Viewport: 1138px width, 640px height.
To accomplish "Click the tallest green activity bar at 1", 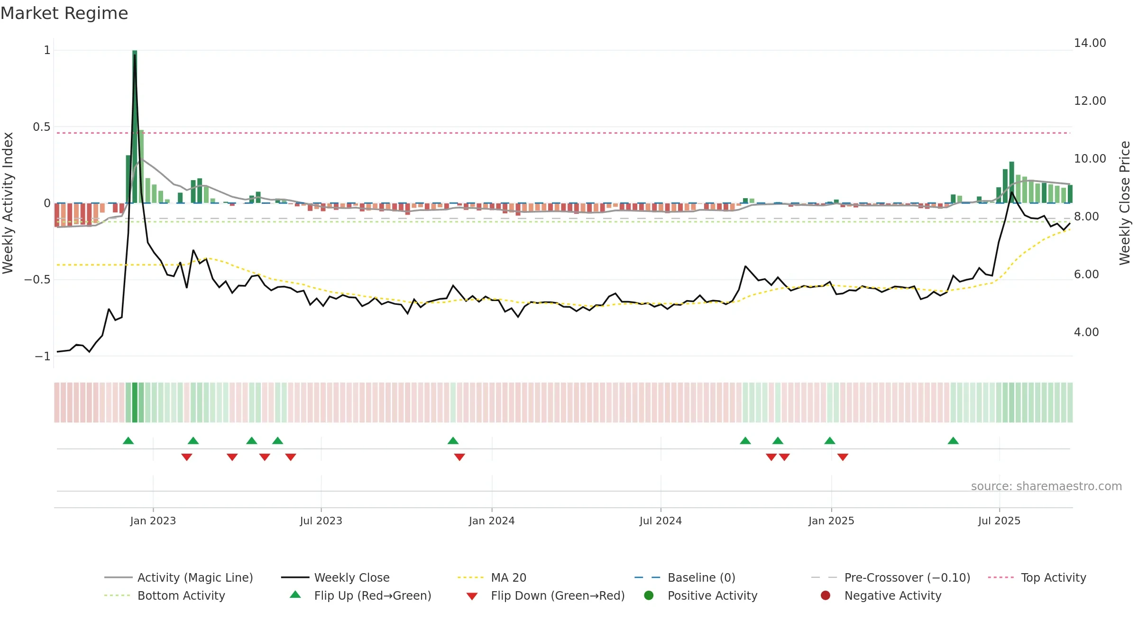I will tap(135, 127).
